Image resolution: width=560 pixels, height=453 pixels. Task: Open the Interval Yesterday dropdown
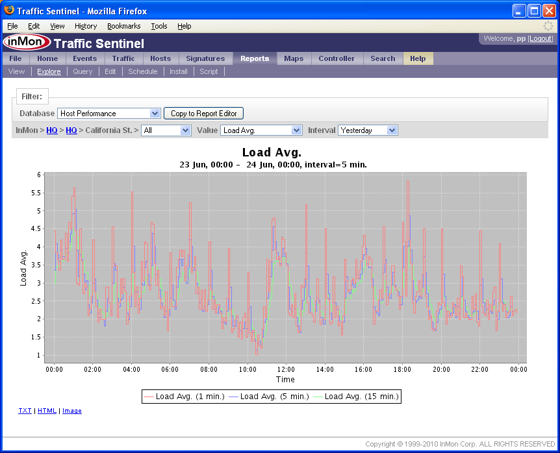[x=368, y=130]
